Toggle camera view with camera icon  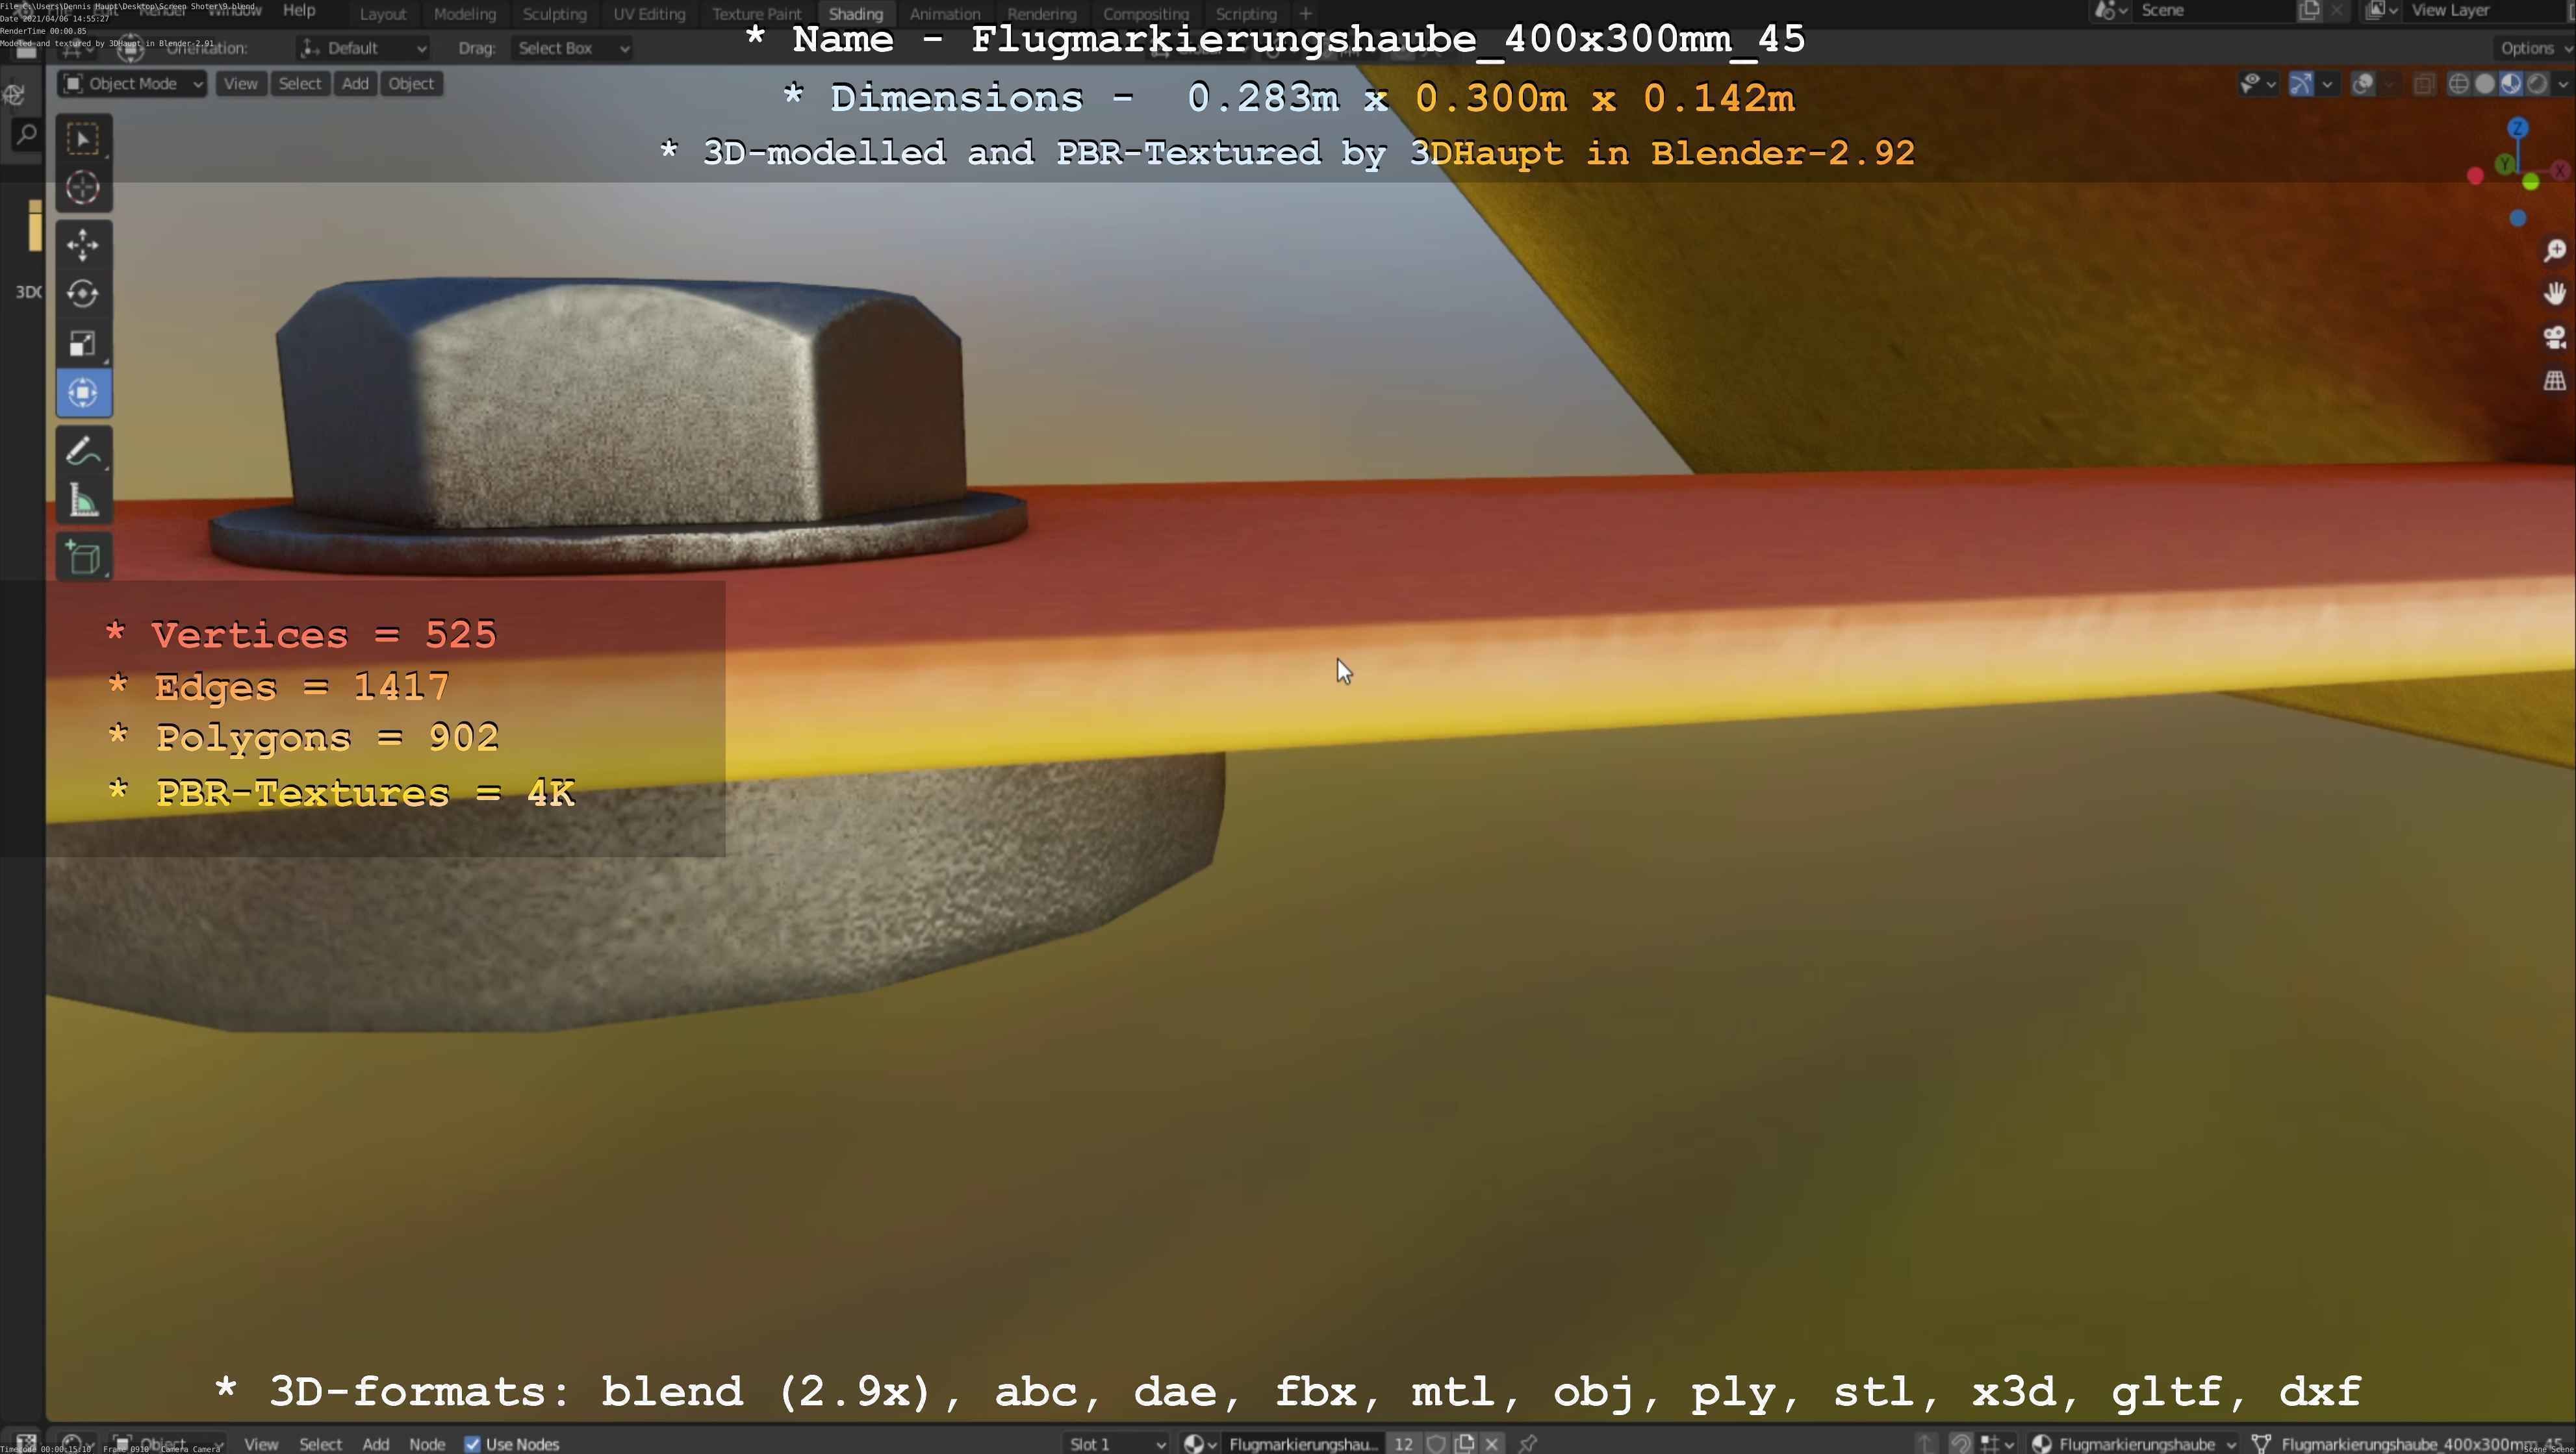[x=2555, y=338]
